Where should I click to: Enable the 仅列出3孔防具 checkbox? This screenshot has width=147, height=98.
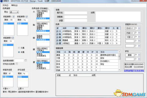(x=17, y=64)
